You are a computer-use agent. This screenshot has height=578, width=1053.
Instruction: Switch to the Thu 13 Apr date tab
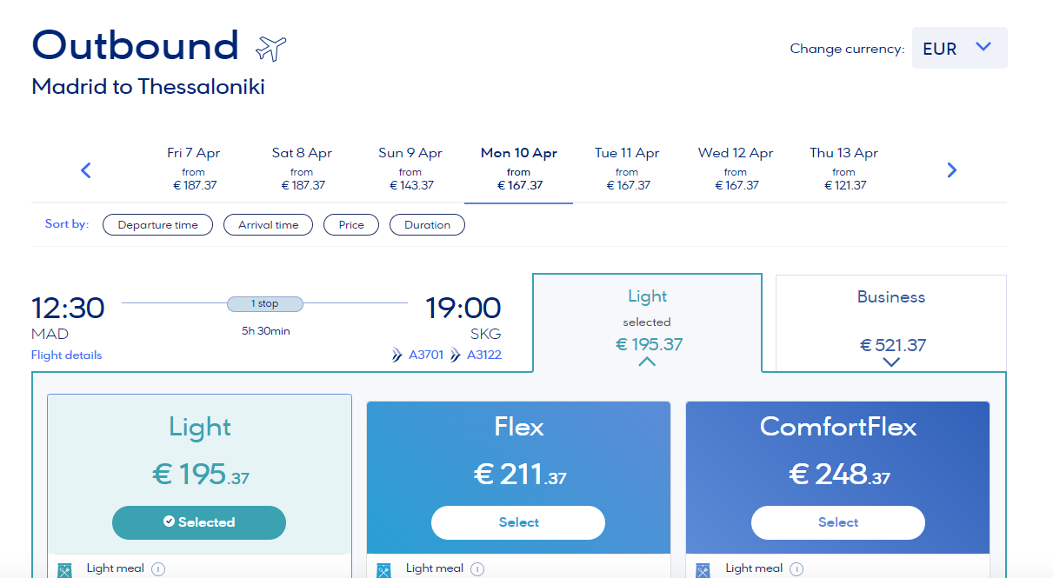pyautogui.click(x=843, y=168)
